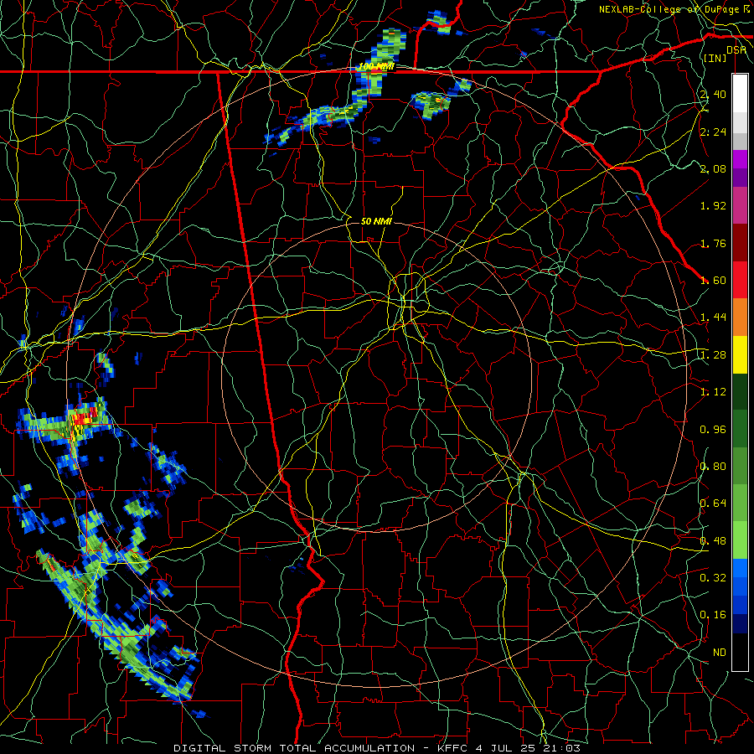Click the 1.44 legend value
The image size is (754, 754).
(x=713, y=318)
